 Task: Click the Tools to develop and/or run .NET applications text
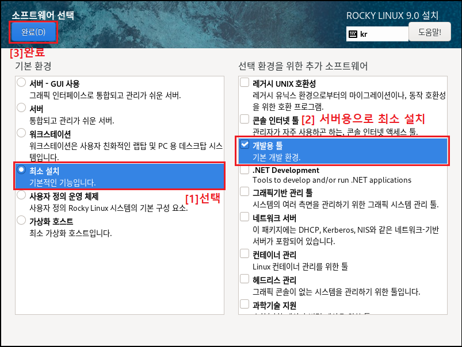point(332,180)
